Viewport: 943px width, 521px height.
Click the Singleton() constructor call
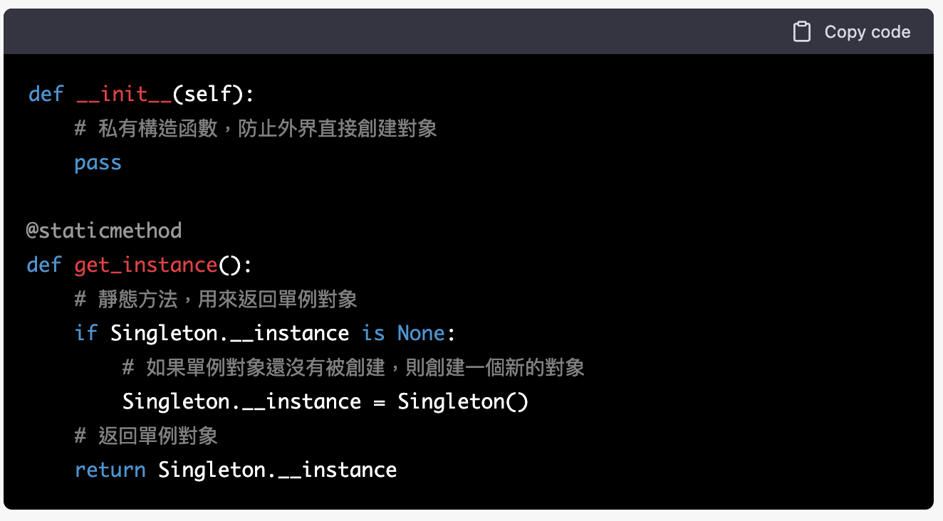pyautogui.click(x=463, y=401)
